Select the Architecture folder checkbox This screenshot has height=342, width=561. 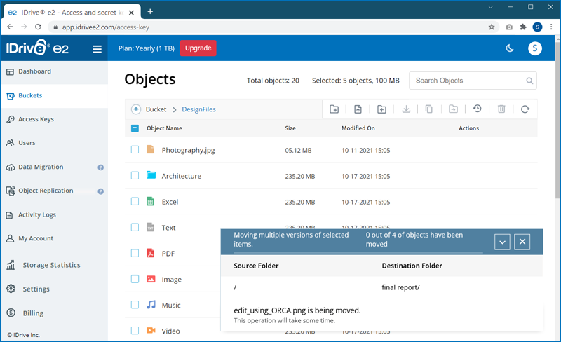[x=135, y=175]
